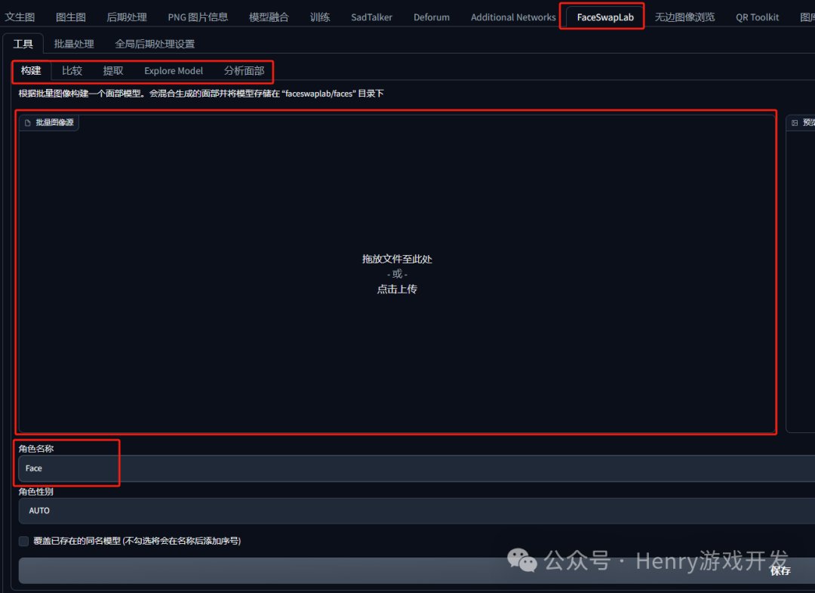The height and width of the screenshot is (593, 815).
Task: Switch to 后期处理 tab
Action: [x=127, y=17]
